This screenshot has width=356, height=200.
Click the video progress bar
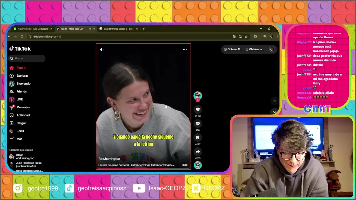click(x=143, y=169)
